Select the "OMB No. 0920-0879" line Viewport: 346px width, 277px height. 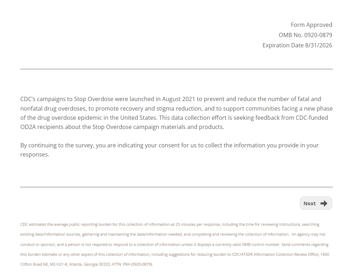305,35
